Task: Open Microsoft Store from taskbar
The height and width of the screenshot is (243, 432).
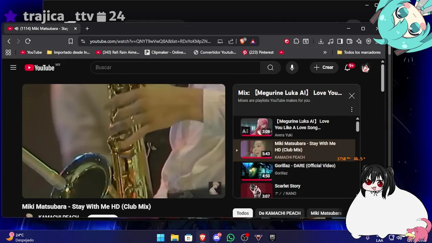Action: click(189, 238)
